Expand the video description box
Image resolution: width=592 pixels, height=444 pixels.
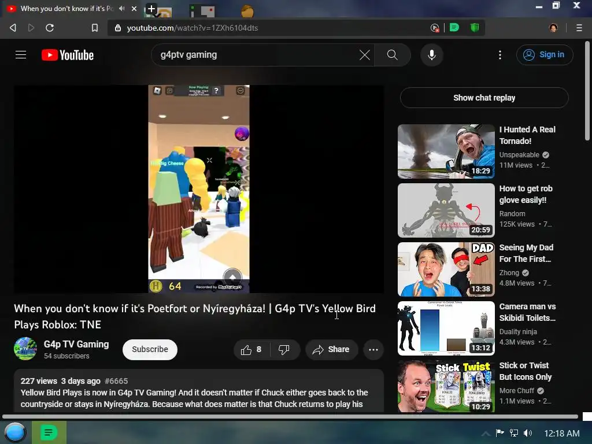(x=199, y=391)
